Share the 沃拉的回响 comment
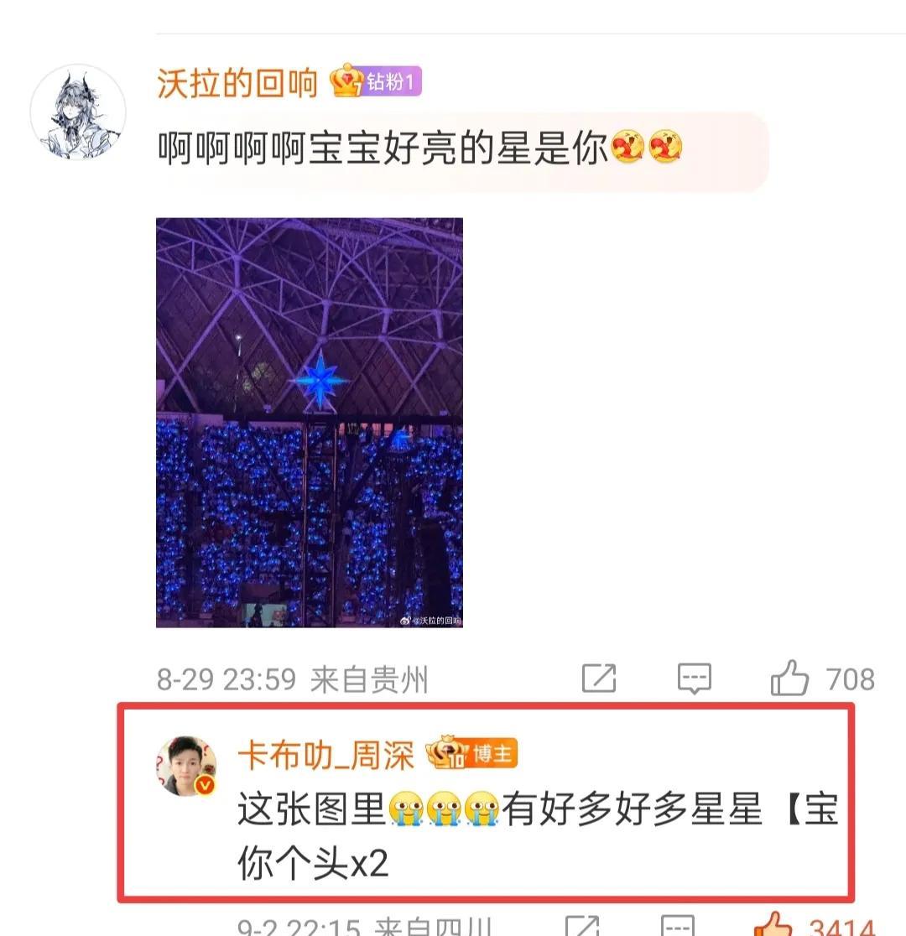Image resolution: width=906 pixels, height=936 pixels. [x=598, y=679]
